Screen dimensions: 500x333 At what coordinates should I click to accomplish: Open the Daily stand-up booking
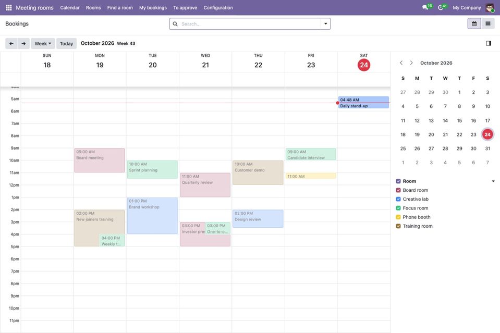(363, 102)
